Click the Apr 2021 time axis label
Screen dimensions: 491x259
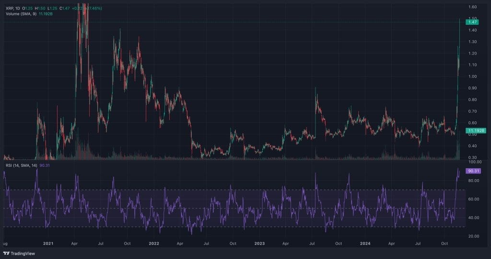(74, 243)
